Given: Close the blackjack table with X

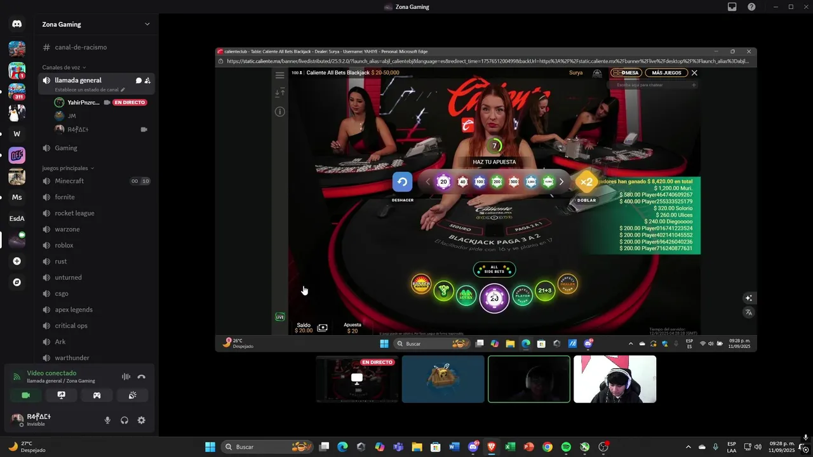Looking at the screenshot, I should click(x=694, y=73).
